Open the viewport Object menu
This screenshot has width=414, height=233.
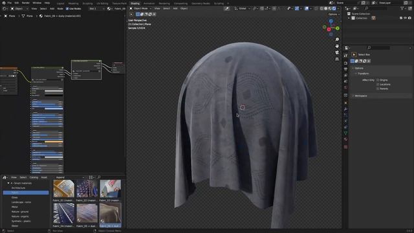pos(184,8)
